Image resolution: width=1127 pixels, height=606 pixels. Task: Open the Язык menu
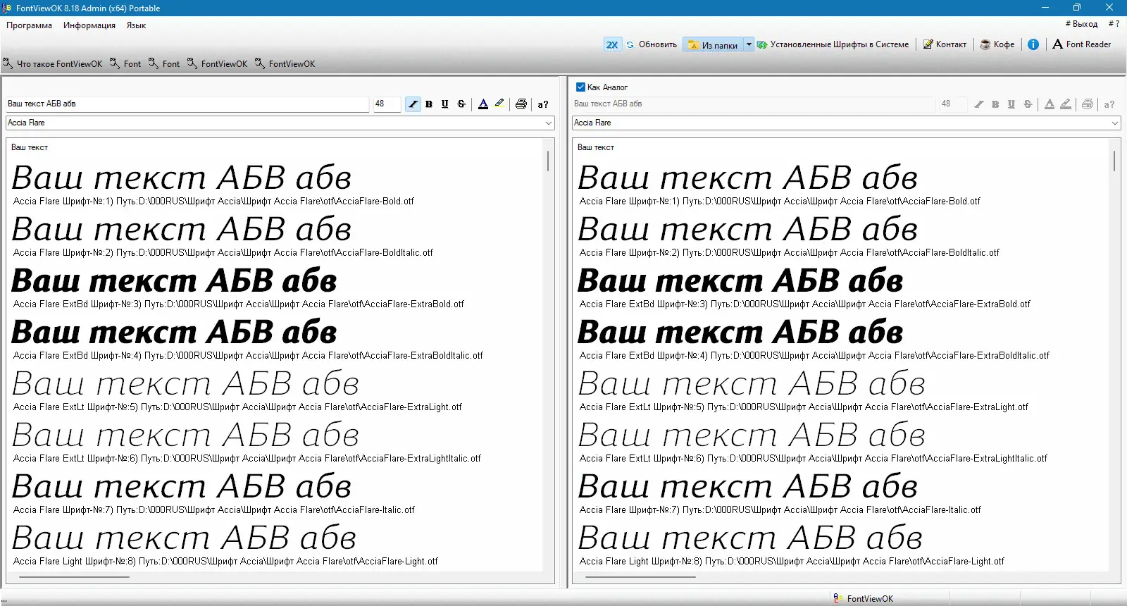pyautogui.click(x=137, y=25)
